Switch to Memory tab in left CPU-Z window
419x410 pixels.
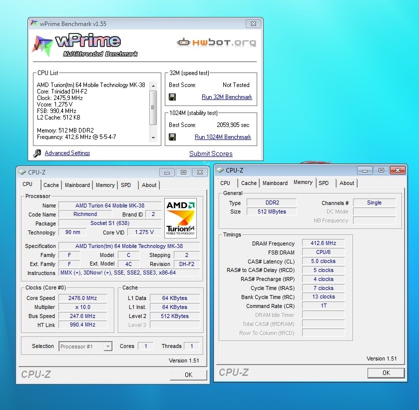click(x=105, y=185)
